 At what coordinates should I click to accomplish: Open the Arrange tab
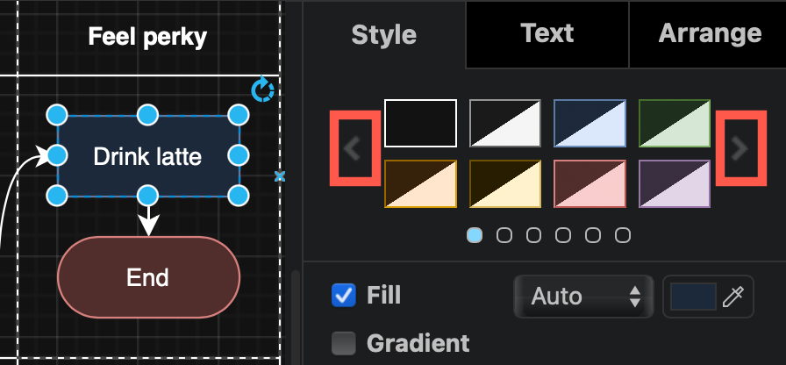709,33
